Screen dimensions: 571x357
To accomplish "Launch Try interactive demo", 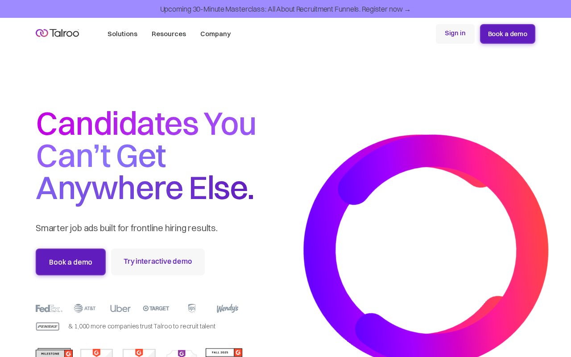I will [158, 262].
